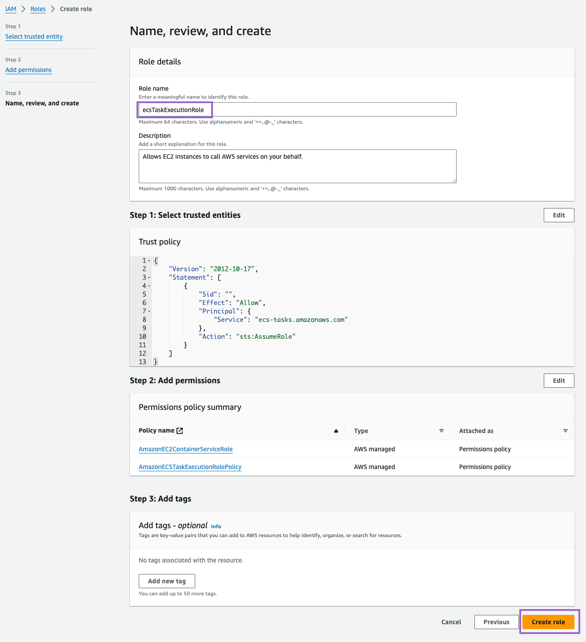Screen dimensions: 586x642
Task: Sort the Type column arrow
Action: (441, 431)
